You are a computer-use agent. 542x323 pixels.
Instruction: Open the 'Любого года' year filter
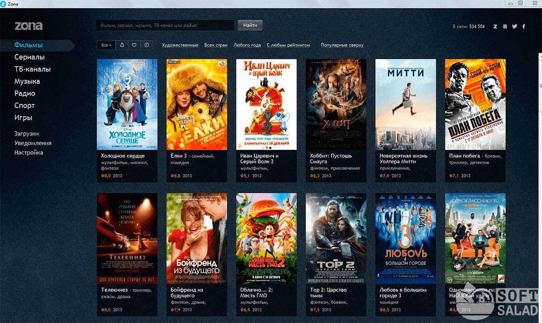pyautogui.click(x=247, y=45)
